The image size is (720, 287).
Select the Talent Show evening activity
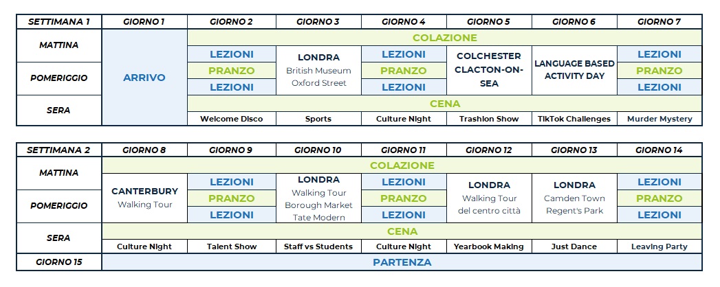(231, 246)
